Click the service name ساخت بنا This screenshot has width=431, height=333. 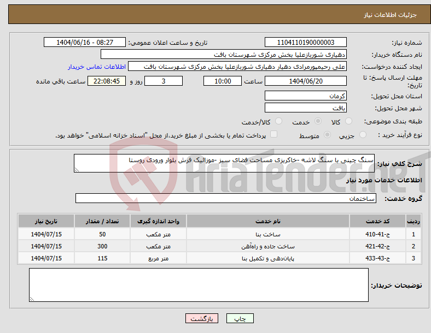click(267, 234)
